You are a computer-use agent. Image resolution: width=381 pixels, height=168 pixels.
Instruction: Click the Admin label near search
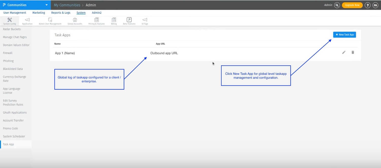(328, 5)
